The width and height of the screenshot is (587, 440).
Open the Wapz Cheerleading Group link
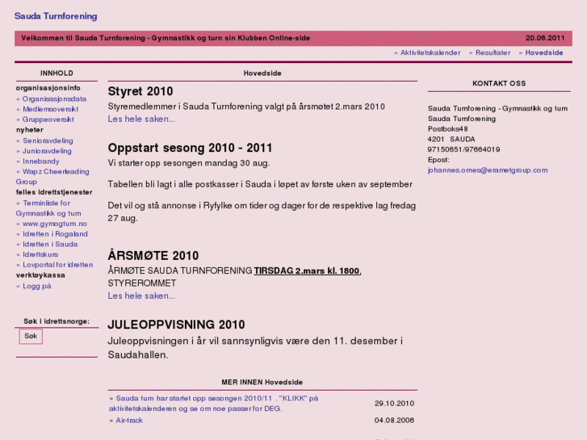point(55,172)
